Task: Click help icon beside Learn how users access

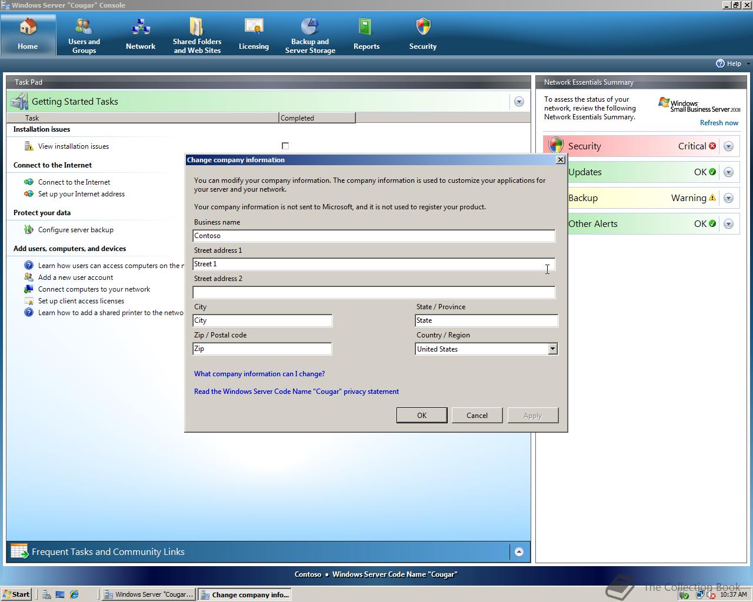Action: coord(29,266)
